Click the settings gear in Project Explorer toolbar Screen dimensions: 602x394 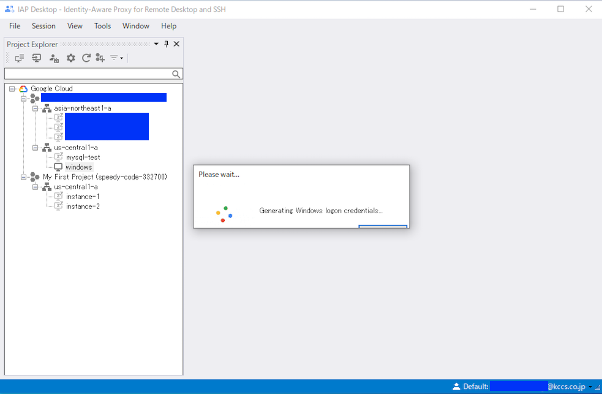(x=71, y=58)
